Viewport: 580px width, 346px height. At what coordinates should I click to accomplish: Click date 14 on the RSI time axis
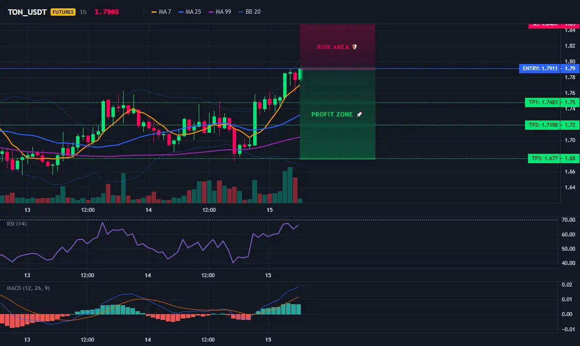pyautogui.click(x=148, y=275)
